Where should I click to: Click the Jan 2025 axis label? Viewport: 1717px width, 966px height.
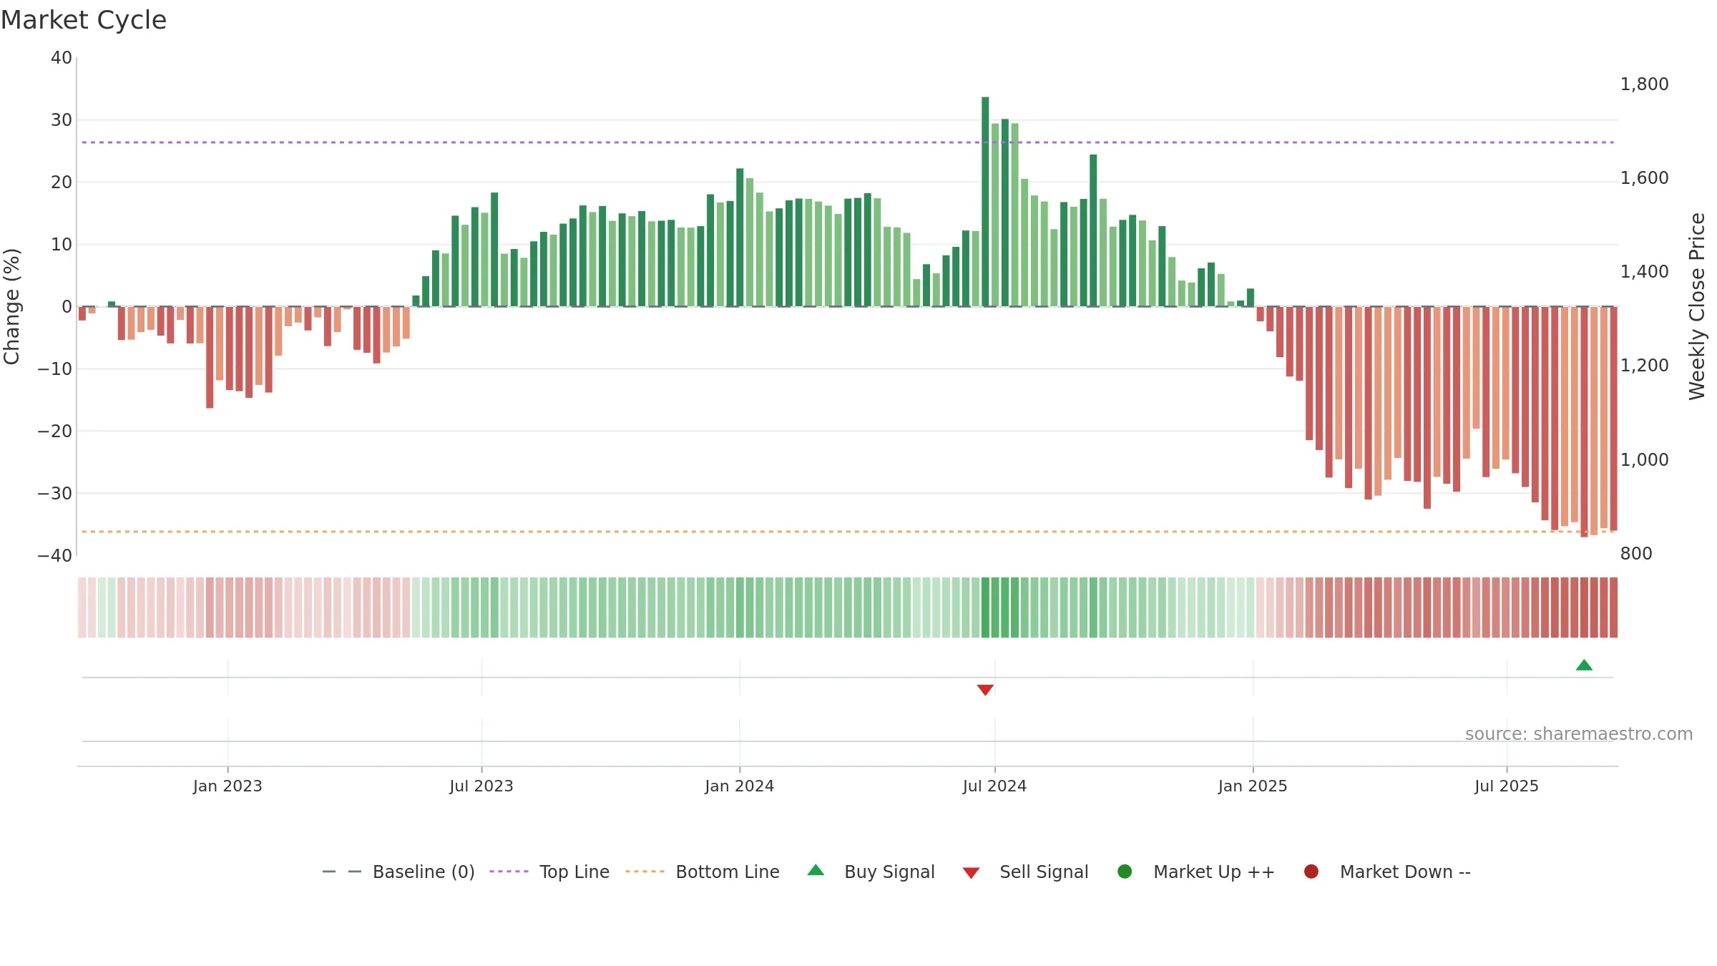(x=1253, y=786)
